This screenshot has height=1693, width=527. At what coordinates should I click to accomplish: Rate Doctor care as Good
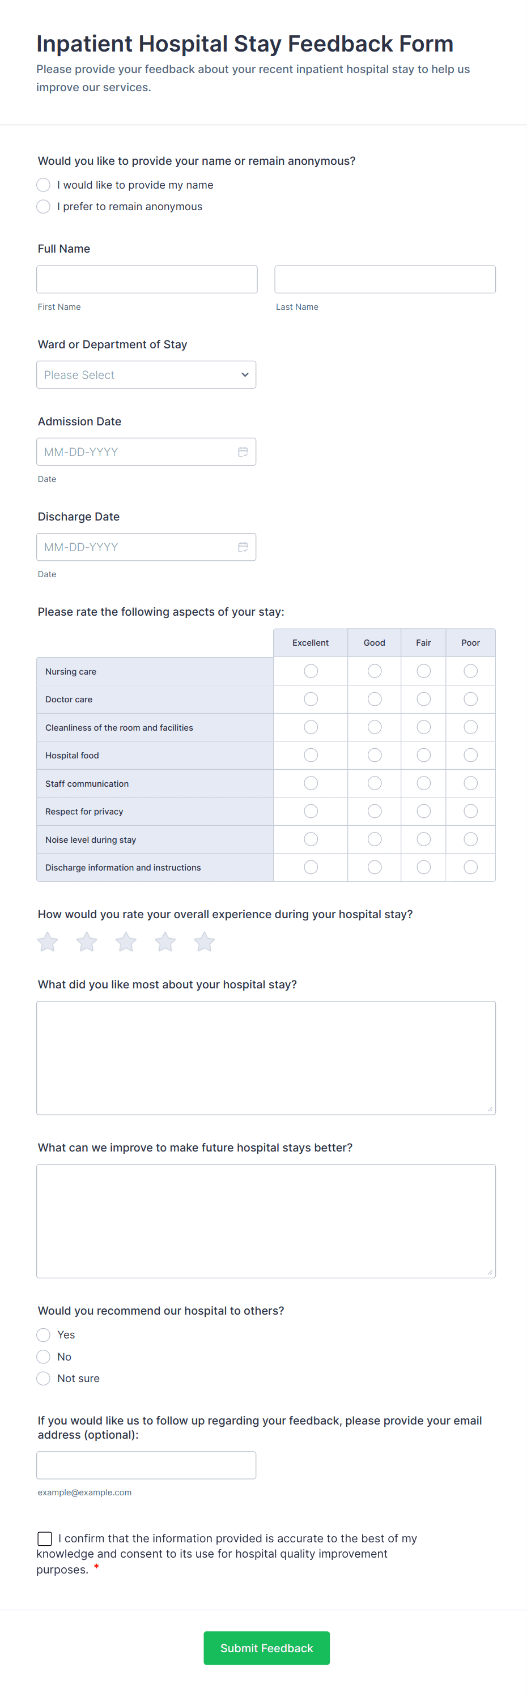375,700
